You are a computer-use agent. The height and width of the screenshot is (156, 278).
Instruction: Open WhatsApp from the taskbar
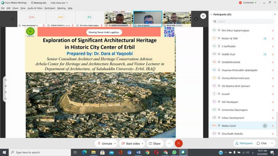tap(174, 152)
